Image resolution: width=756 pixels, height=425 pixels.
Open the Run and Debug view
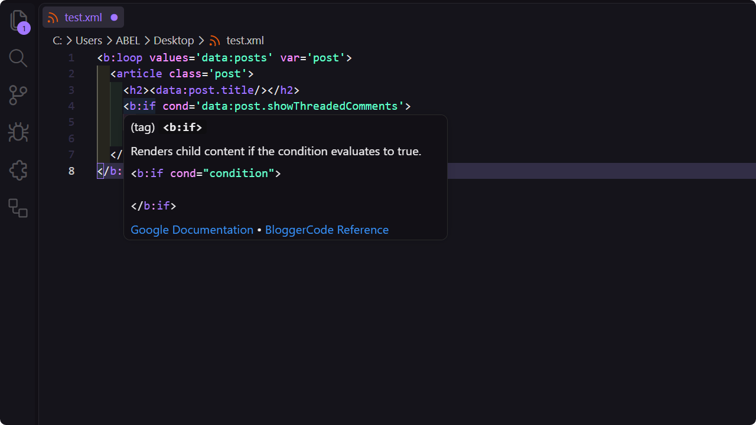18,132
